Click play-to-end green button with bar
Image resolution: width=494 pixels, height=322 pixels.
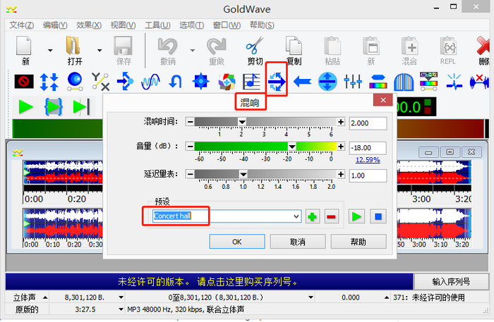[x=81, y=107]
